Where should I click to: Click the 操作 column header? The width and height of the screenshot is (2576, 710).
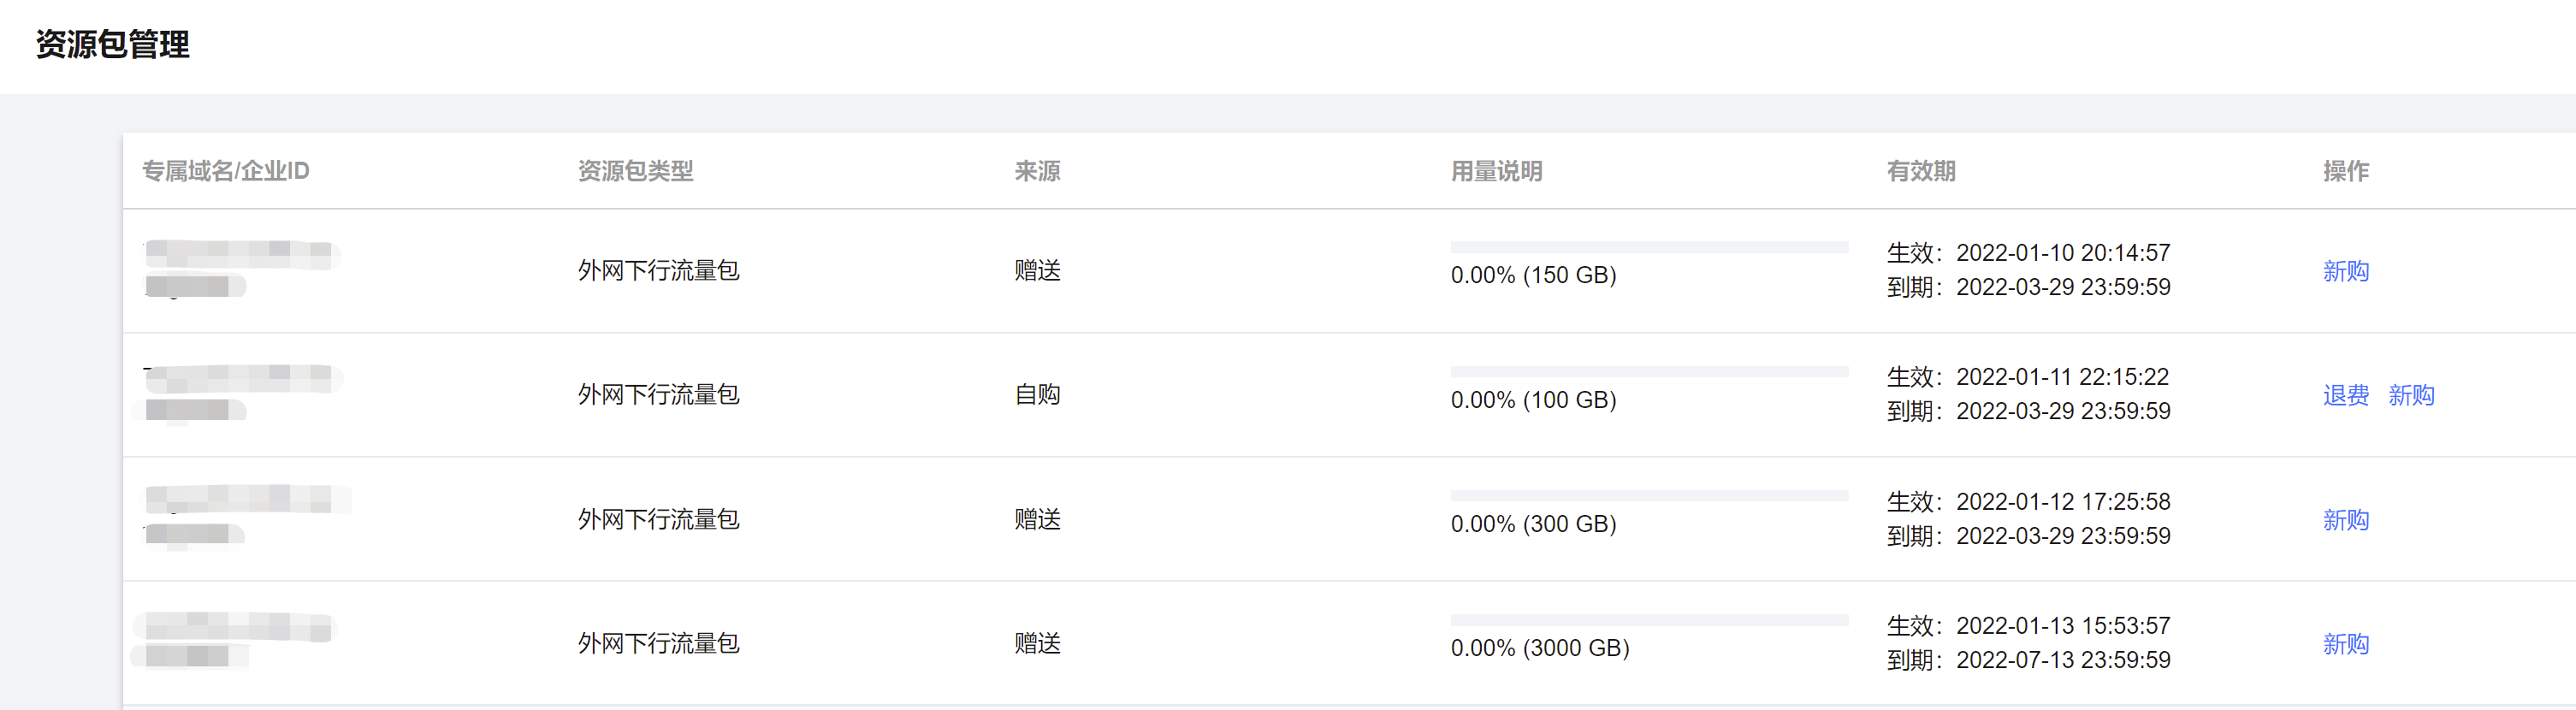[2345, 171]
